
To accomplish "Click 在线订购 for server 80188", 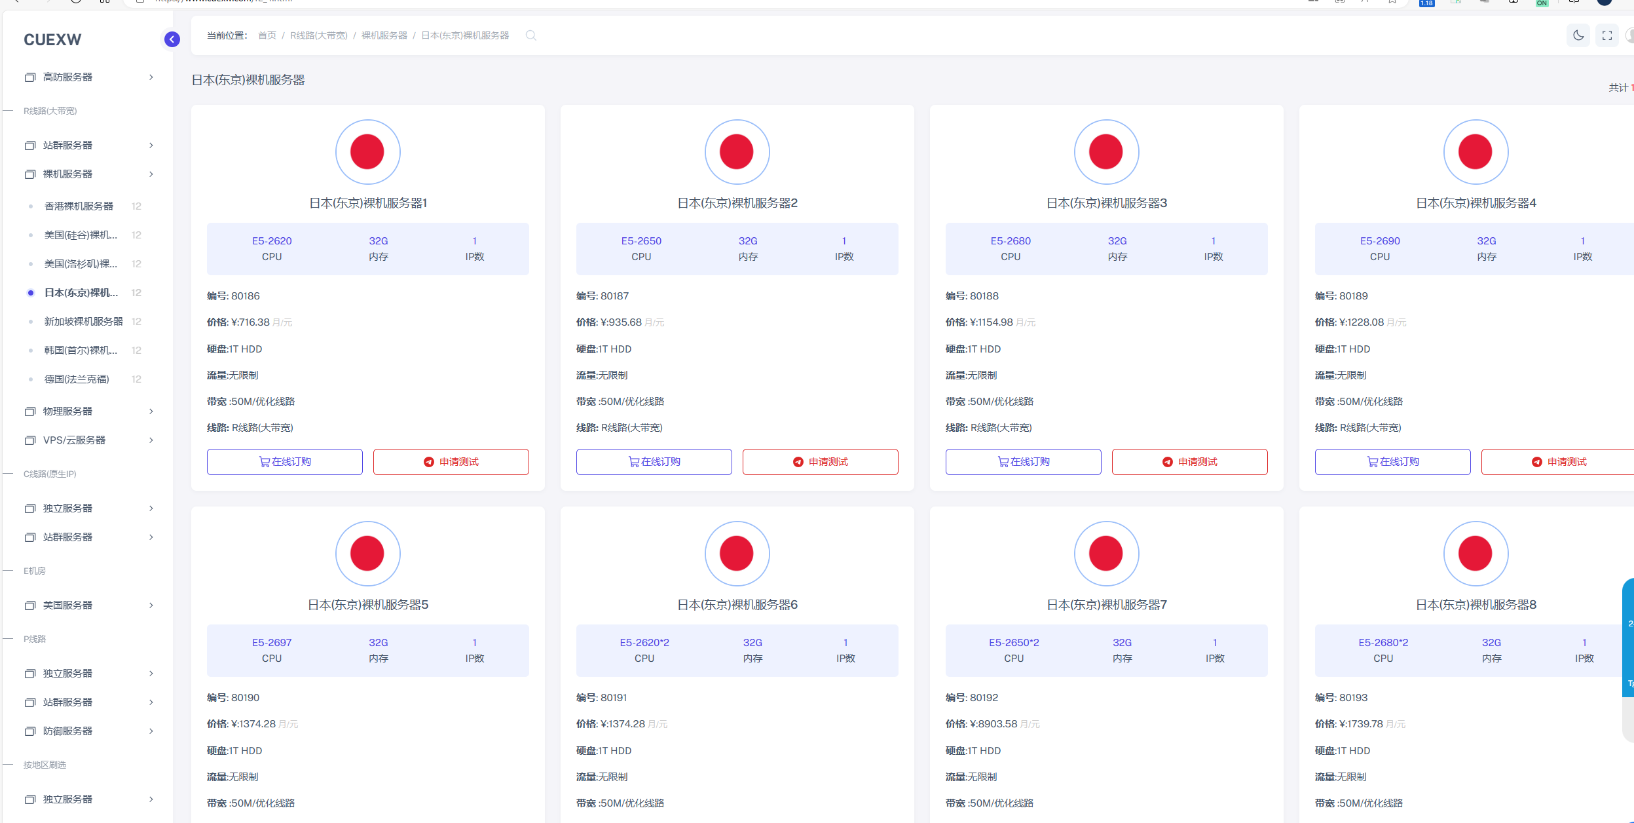I will (1024, 462).
